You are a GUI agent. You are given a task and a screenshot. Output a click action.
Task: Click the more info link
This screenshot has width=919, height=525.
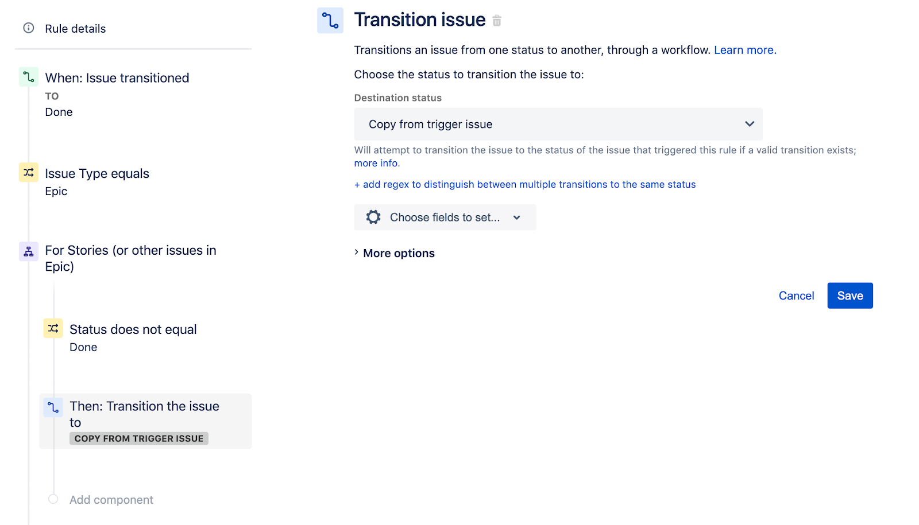[376, 163]
